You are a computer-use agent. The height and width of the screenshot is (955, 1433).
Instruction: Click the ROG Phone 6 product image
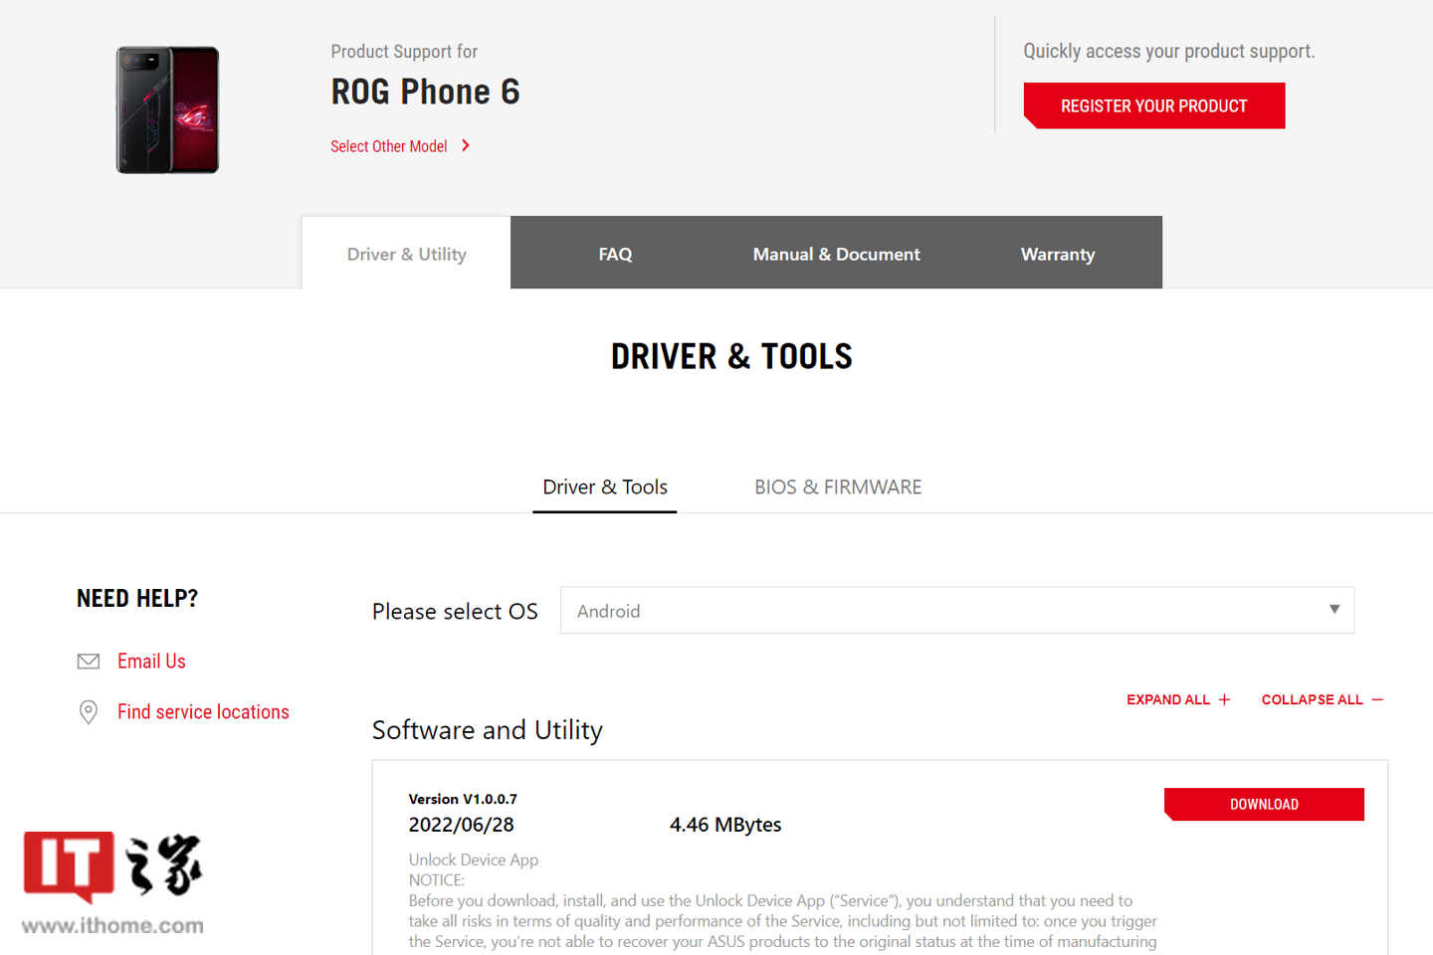point(166,109)
